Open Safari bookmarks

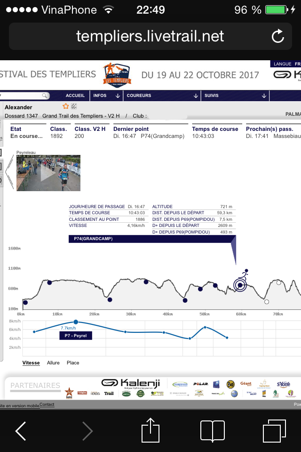[212, 430]
